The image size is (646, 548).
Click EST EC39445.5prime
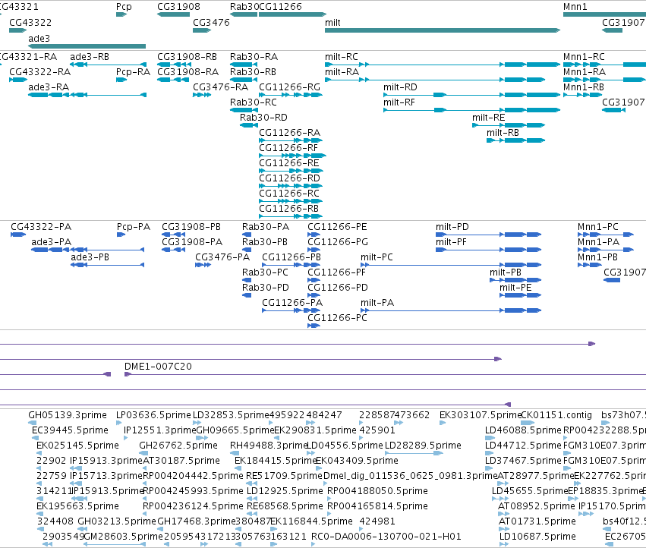[x=70, y=430]
